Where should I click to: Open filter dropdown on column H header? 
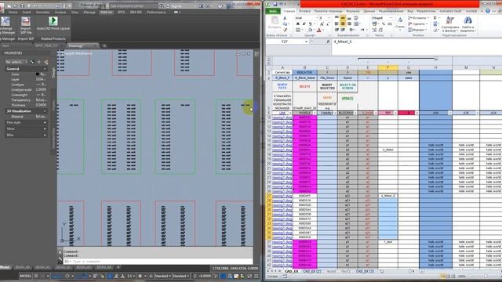[449, 113]
